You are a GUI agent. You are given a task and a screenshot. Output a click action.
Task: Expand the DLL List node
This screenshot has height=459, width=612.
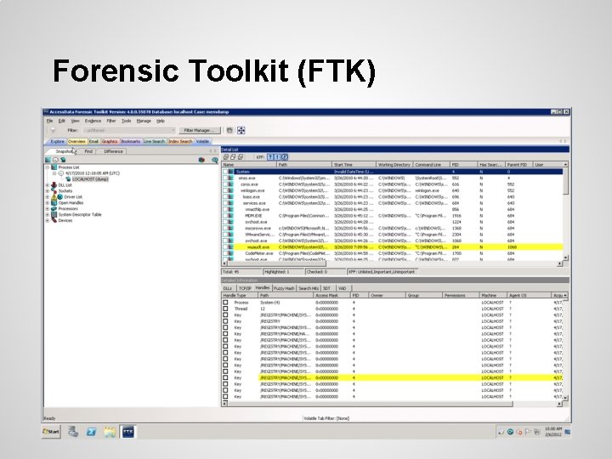click(x=48, y=185)
